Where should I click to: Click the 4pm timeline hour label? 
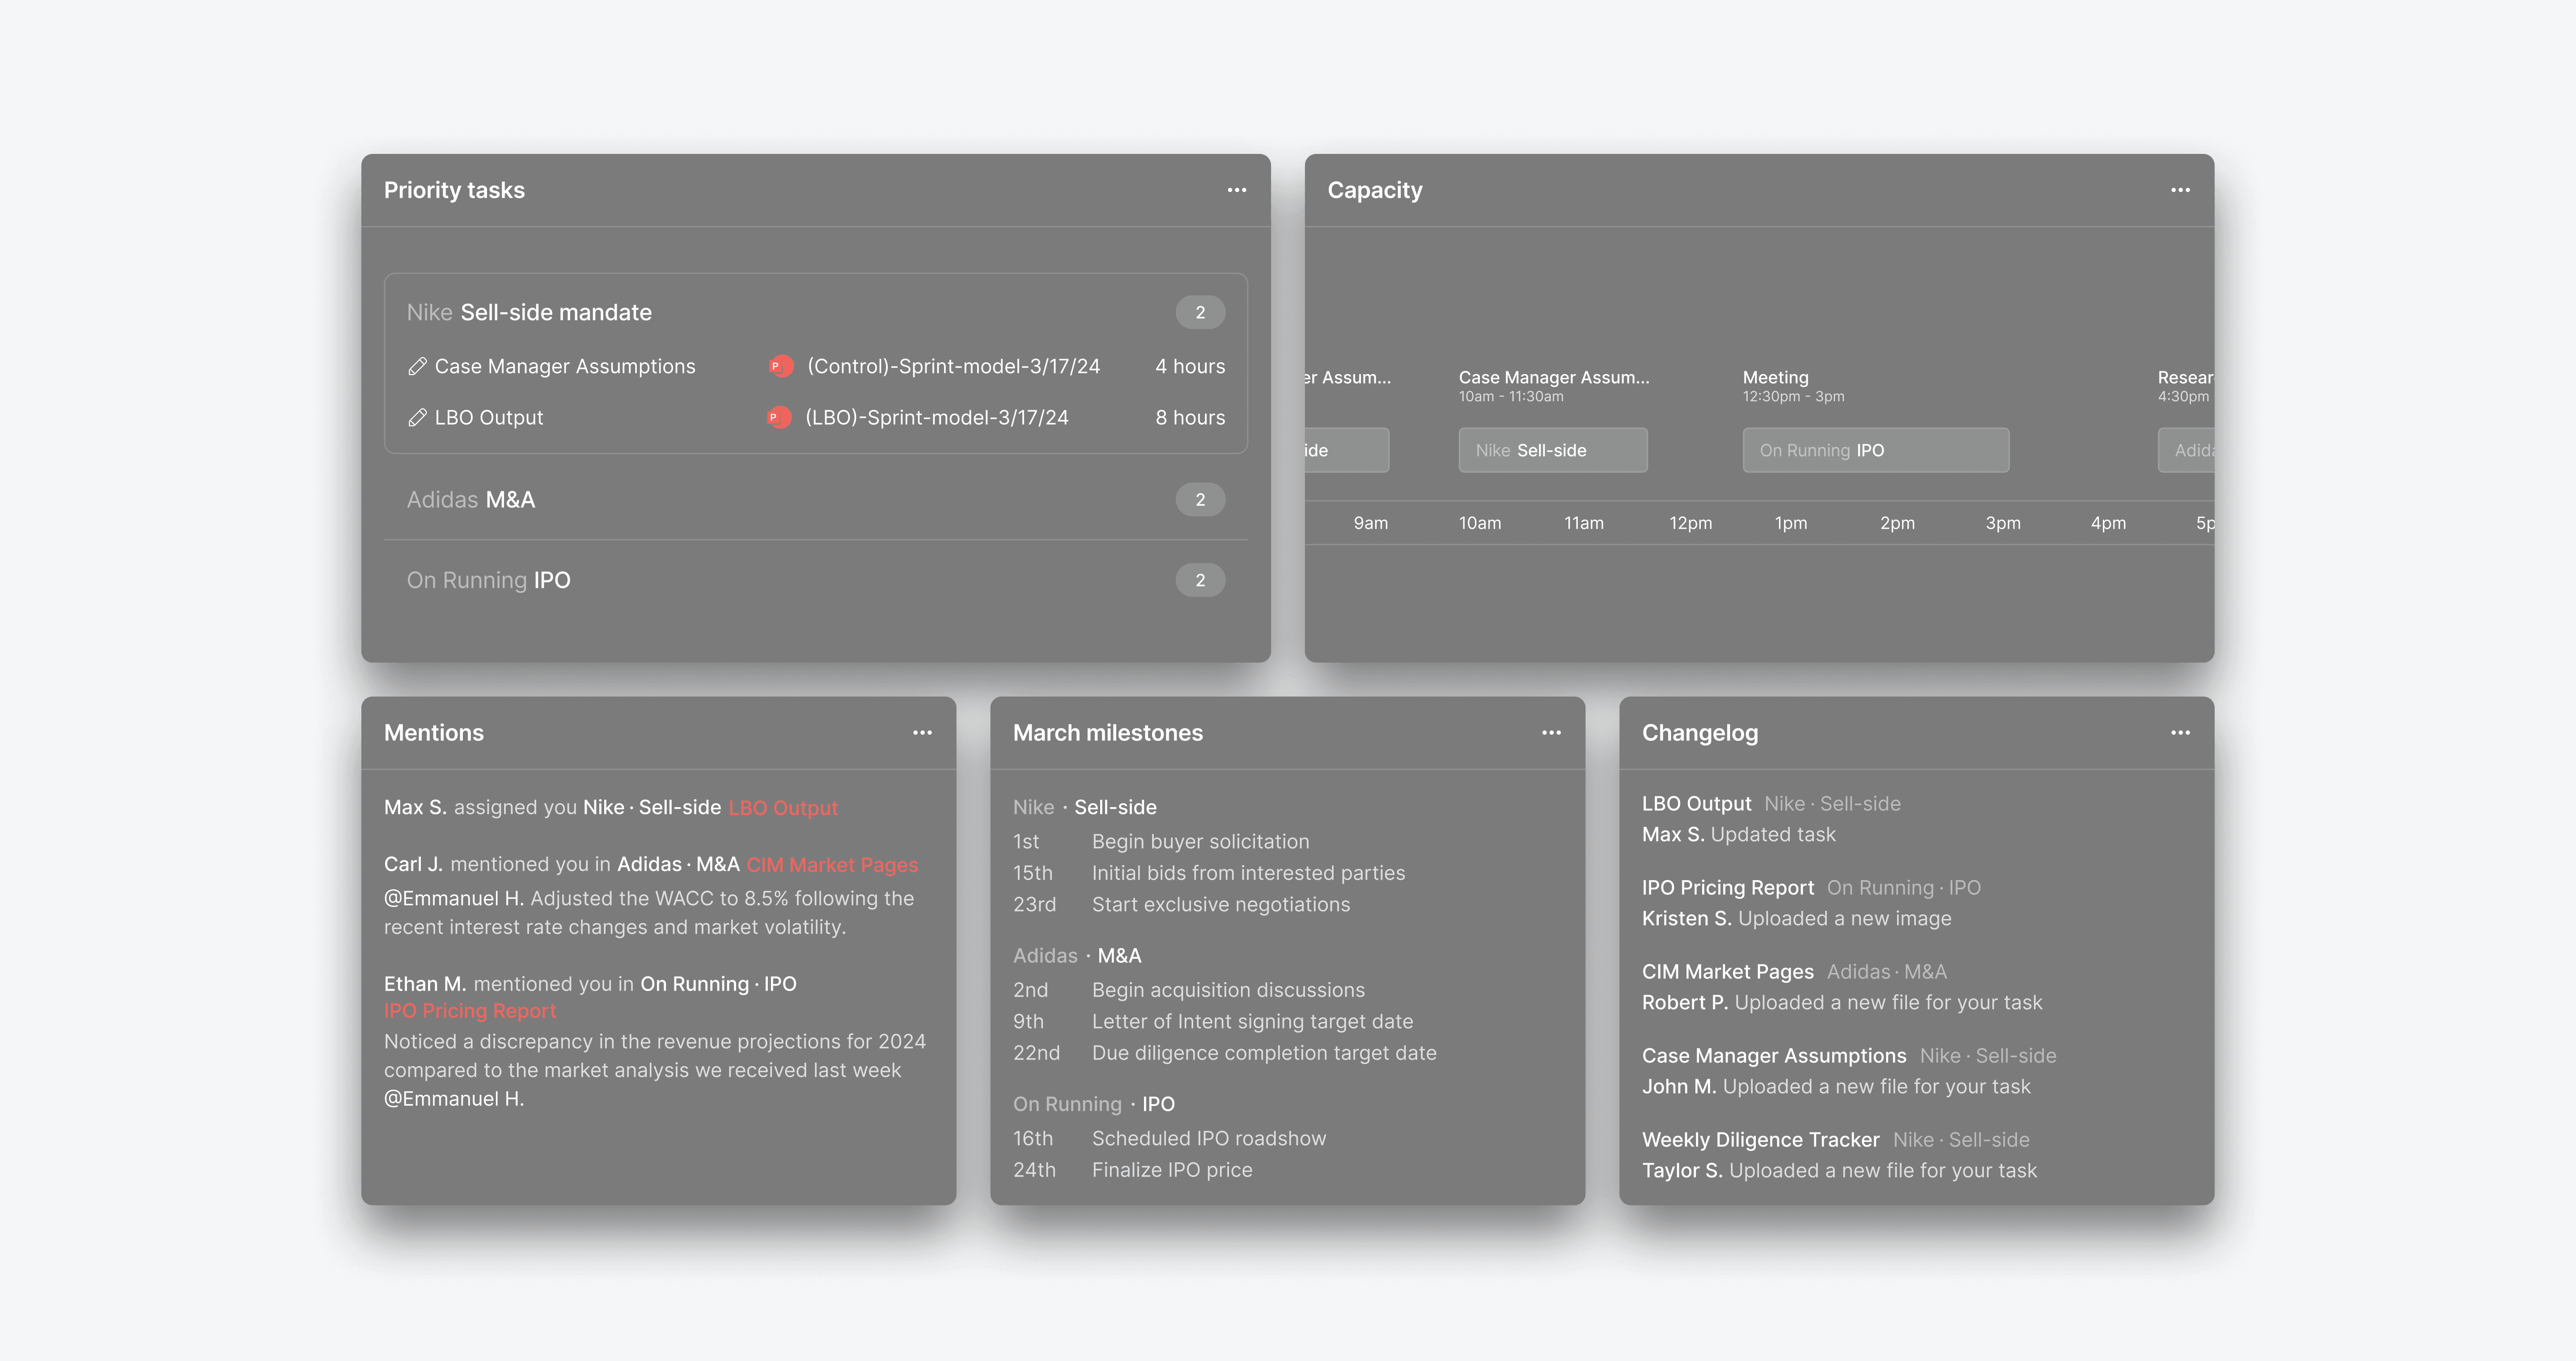click(x=2108, y=523)
